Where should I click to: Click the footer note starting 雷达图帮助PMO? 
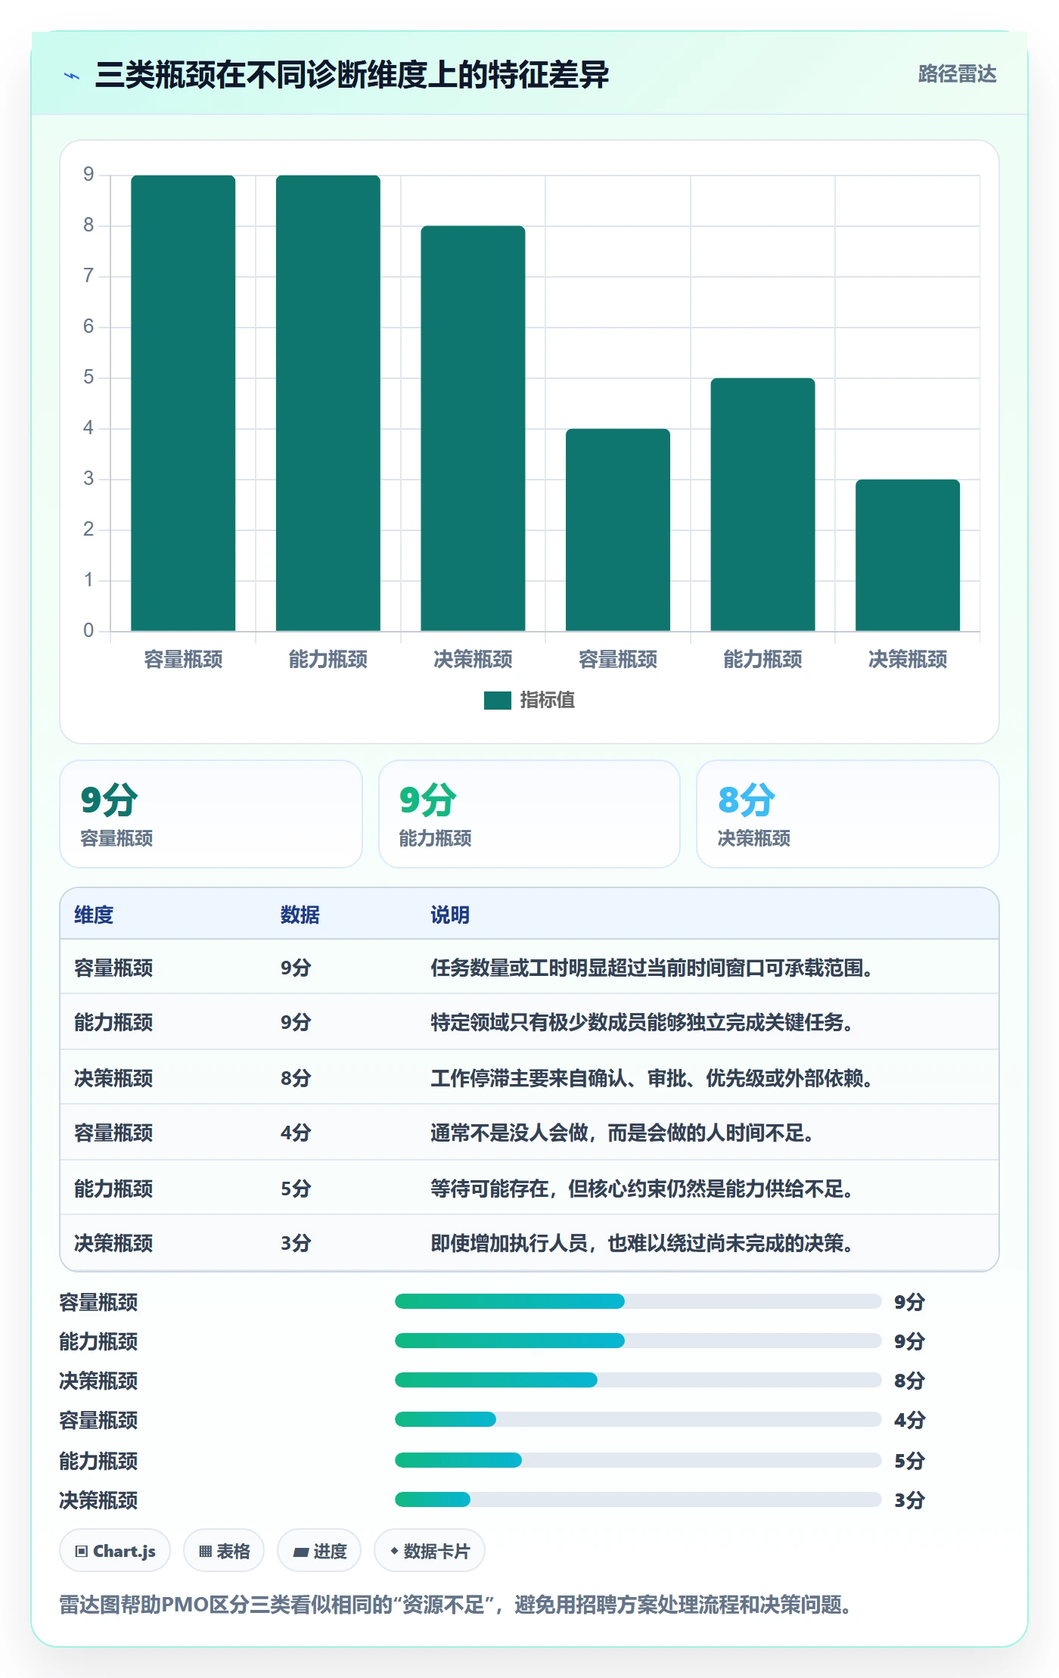[456, 1605]
